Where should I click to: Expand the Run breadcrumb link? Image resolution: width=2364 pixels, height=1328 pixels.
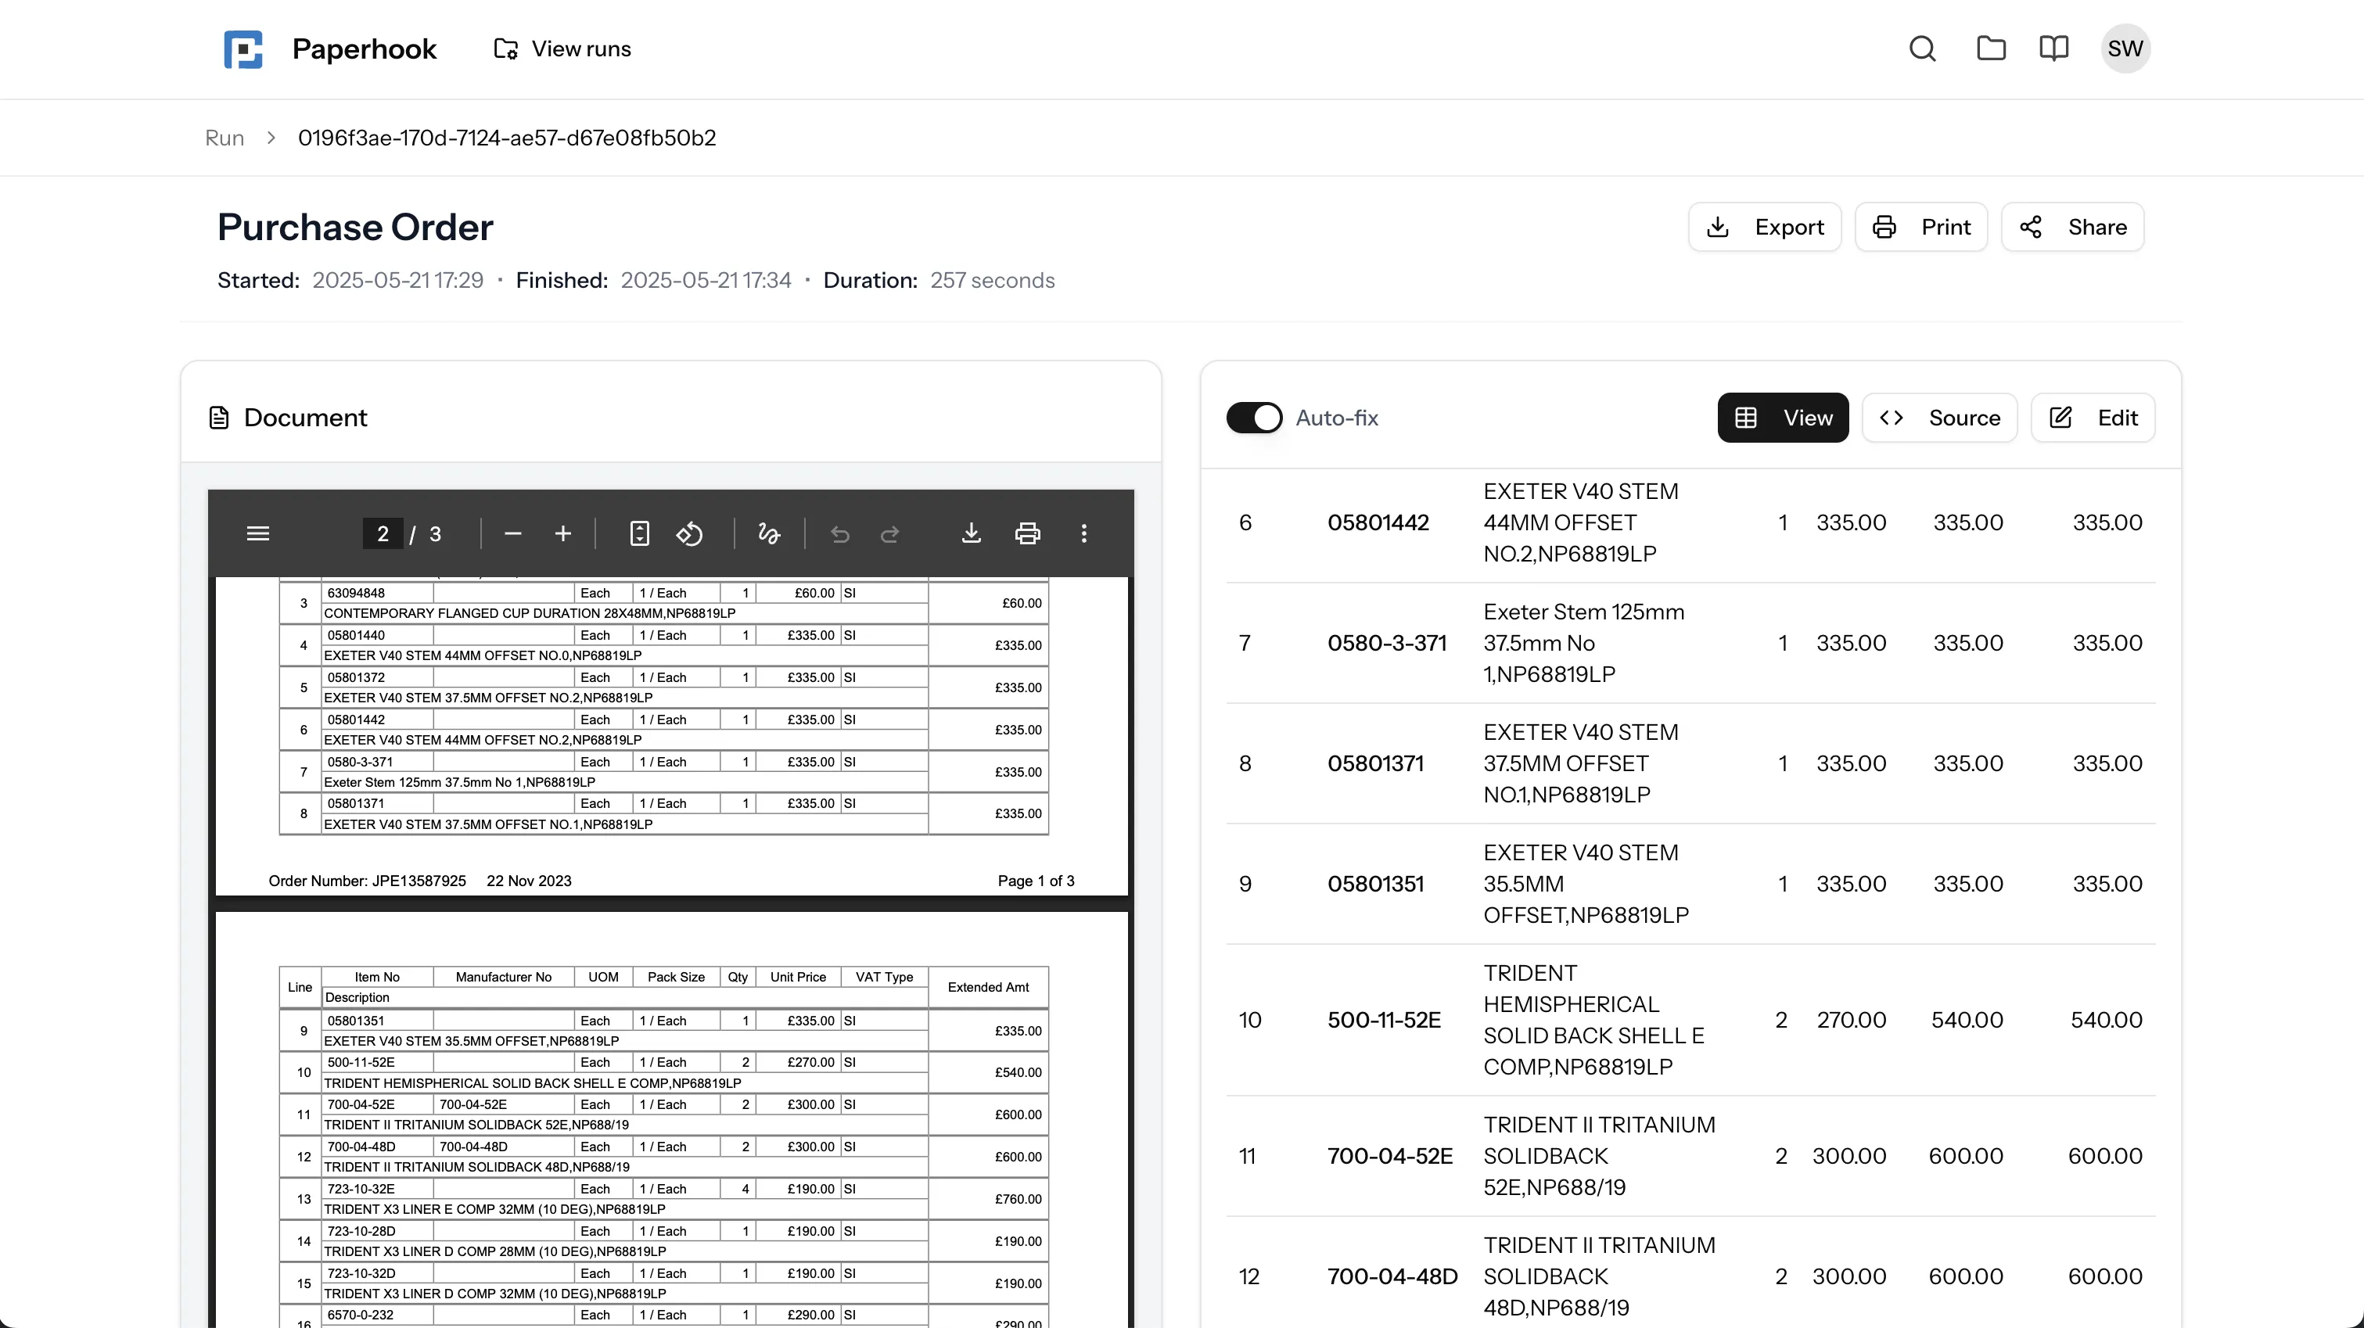[224, 137]
